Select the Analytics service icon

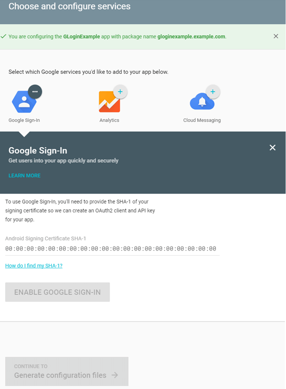[x=109, y=102]
